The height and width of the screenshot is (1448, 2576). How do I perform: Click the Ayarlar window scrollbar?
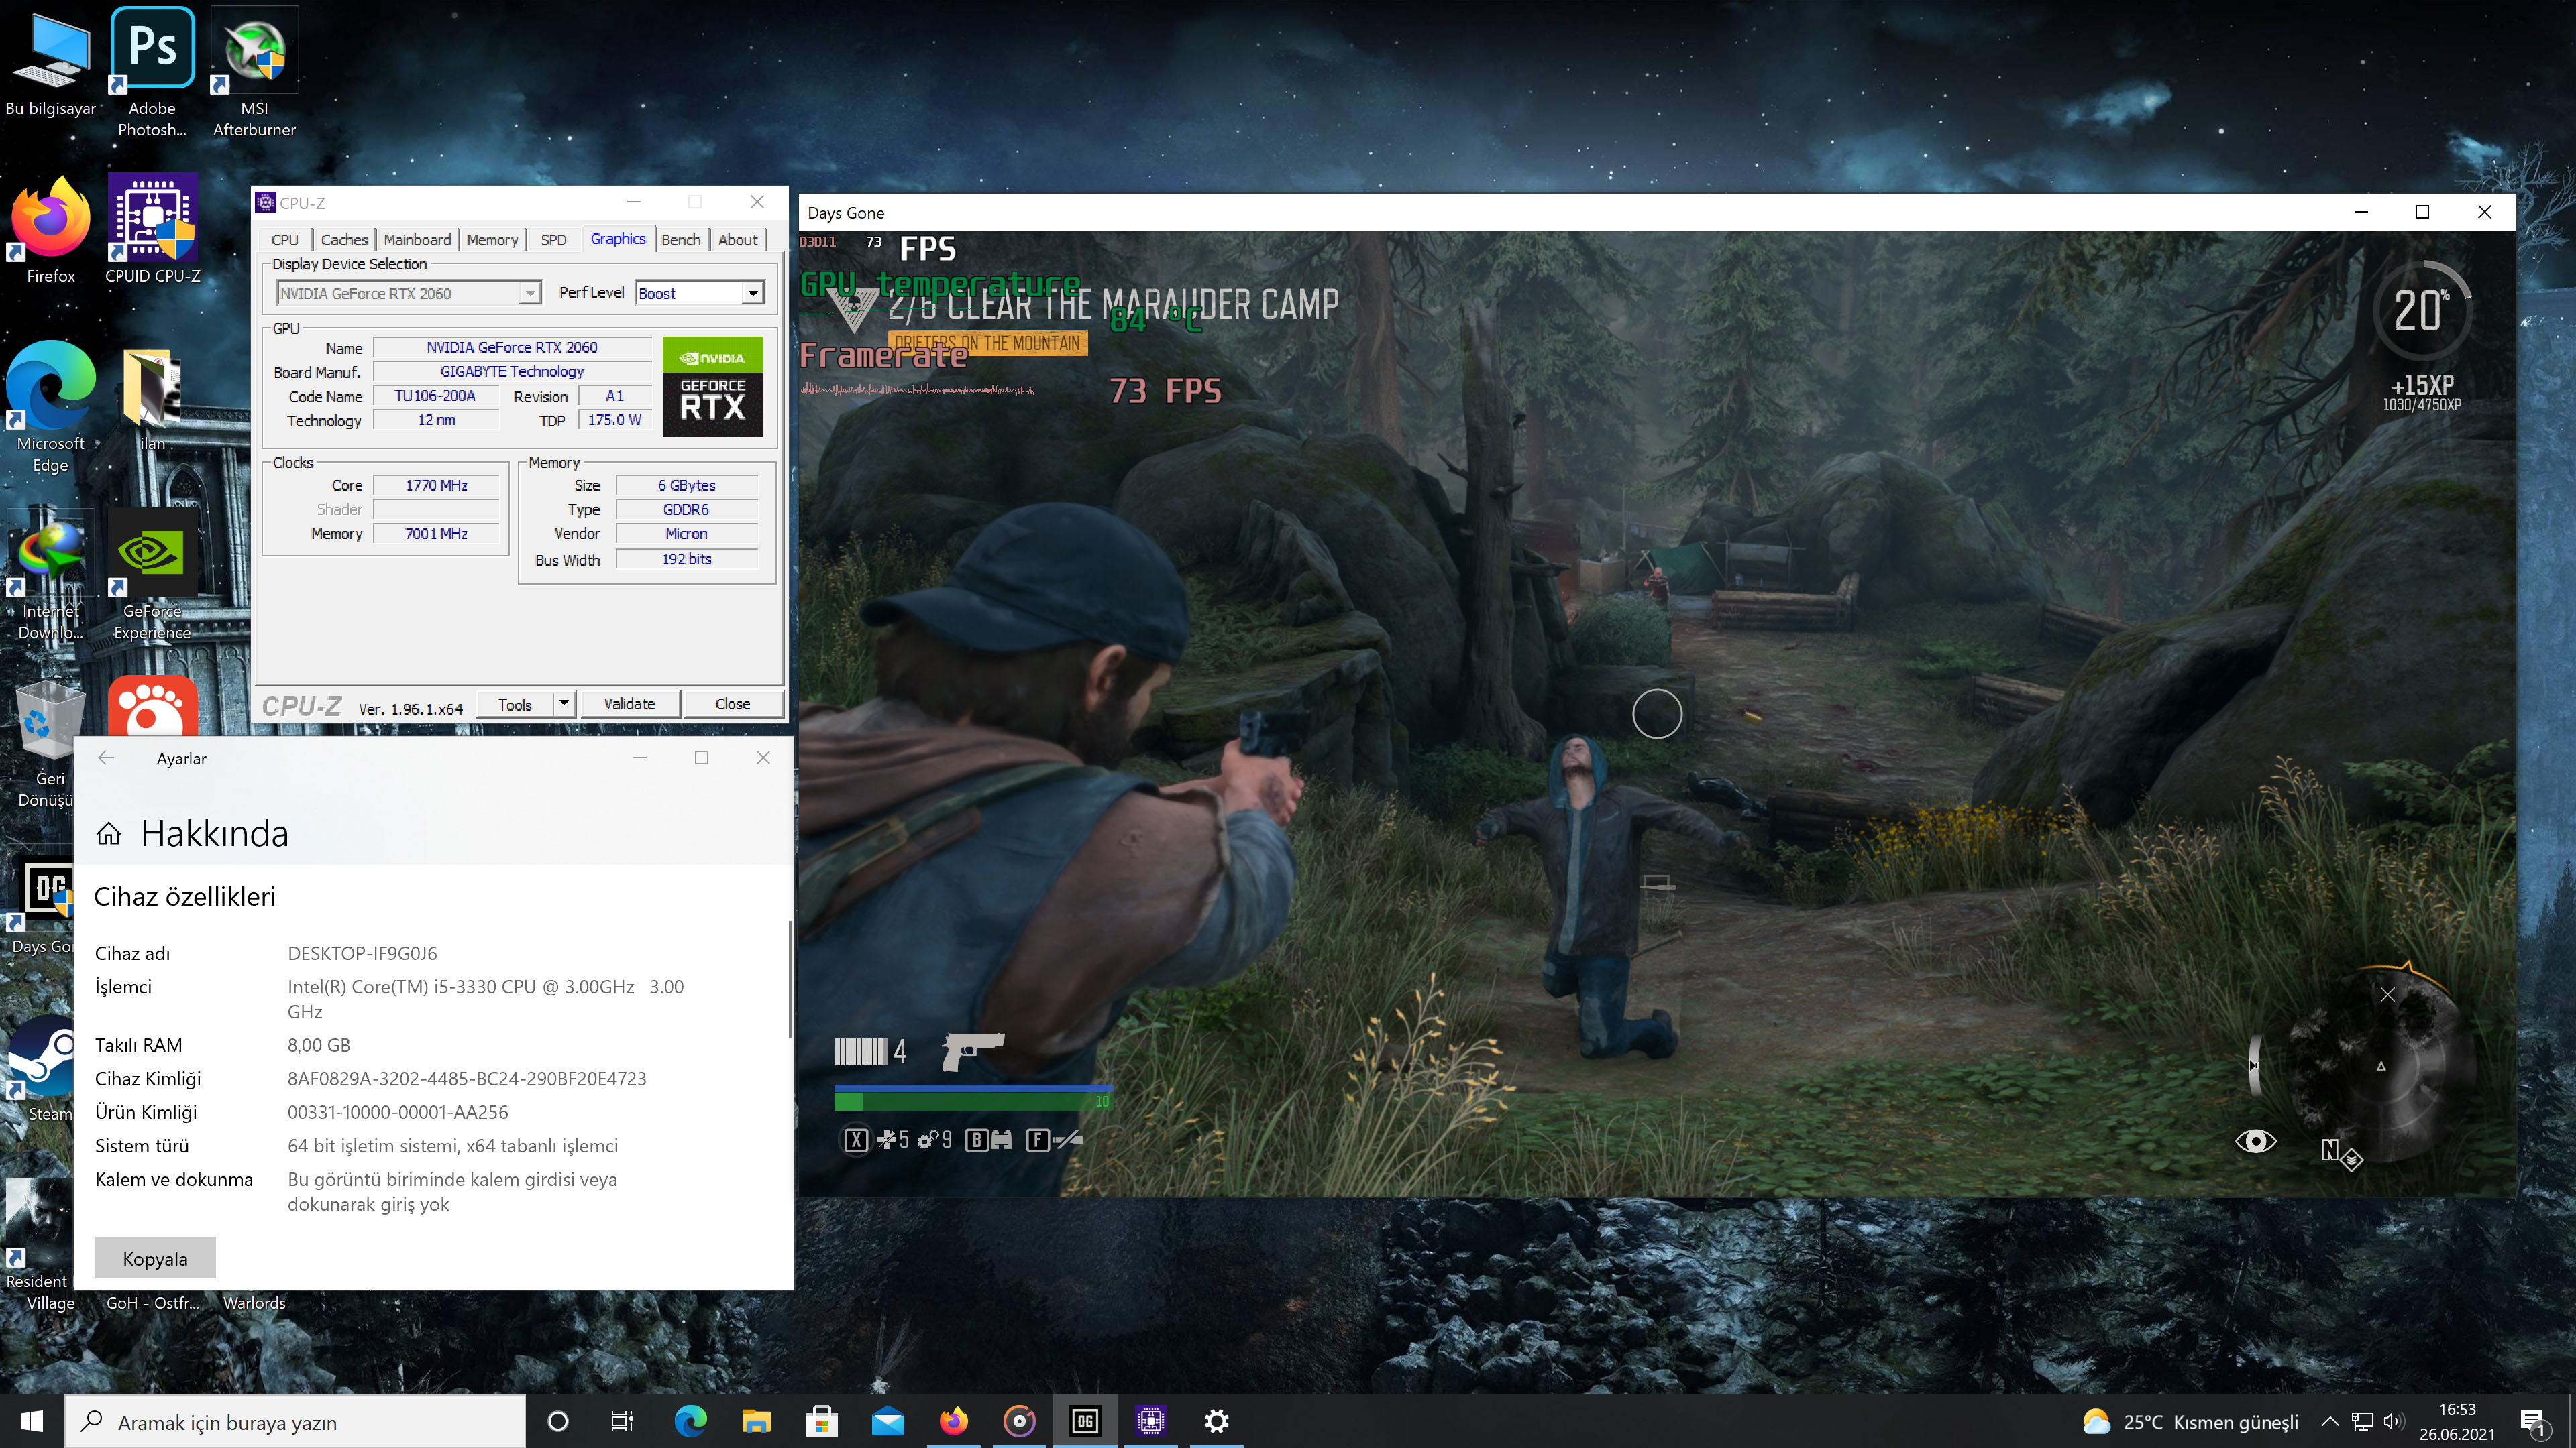point(790,979)
